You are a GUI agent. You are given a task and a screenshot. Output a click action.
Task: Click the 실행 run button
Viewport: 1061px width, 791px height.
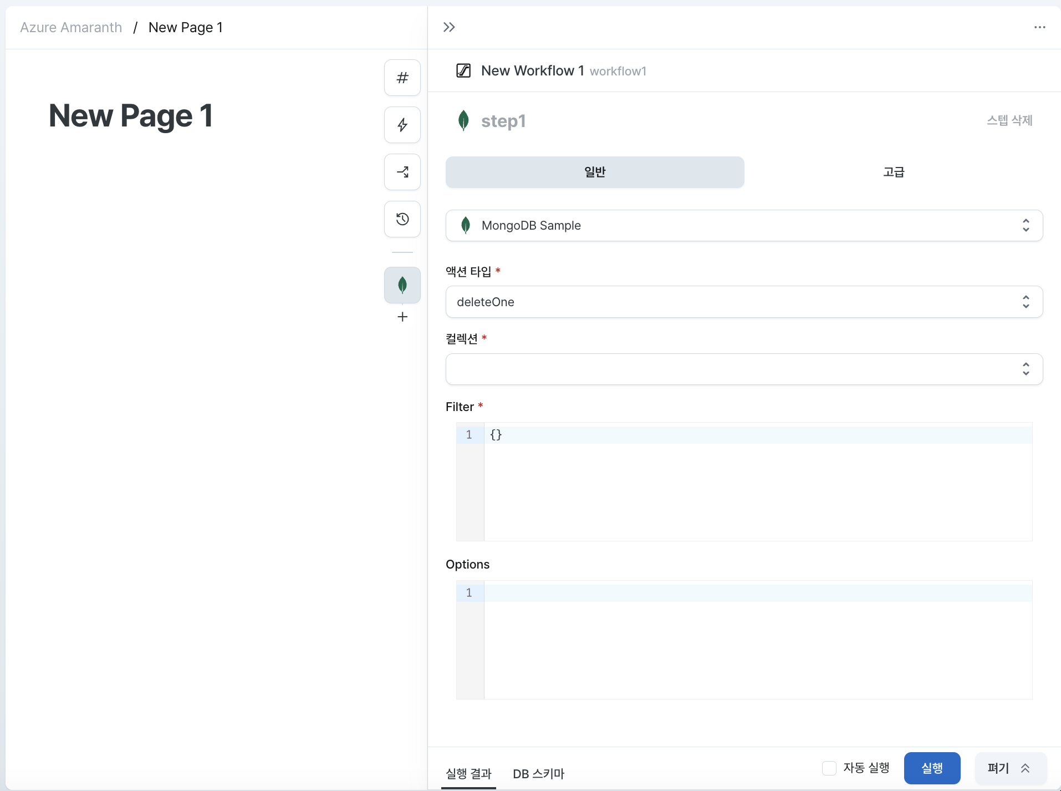pyautogui.click(x=932, y=768)
